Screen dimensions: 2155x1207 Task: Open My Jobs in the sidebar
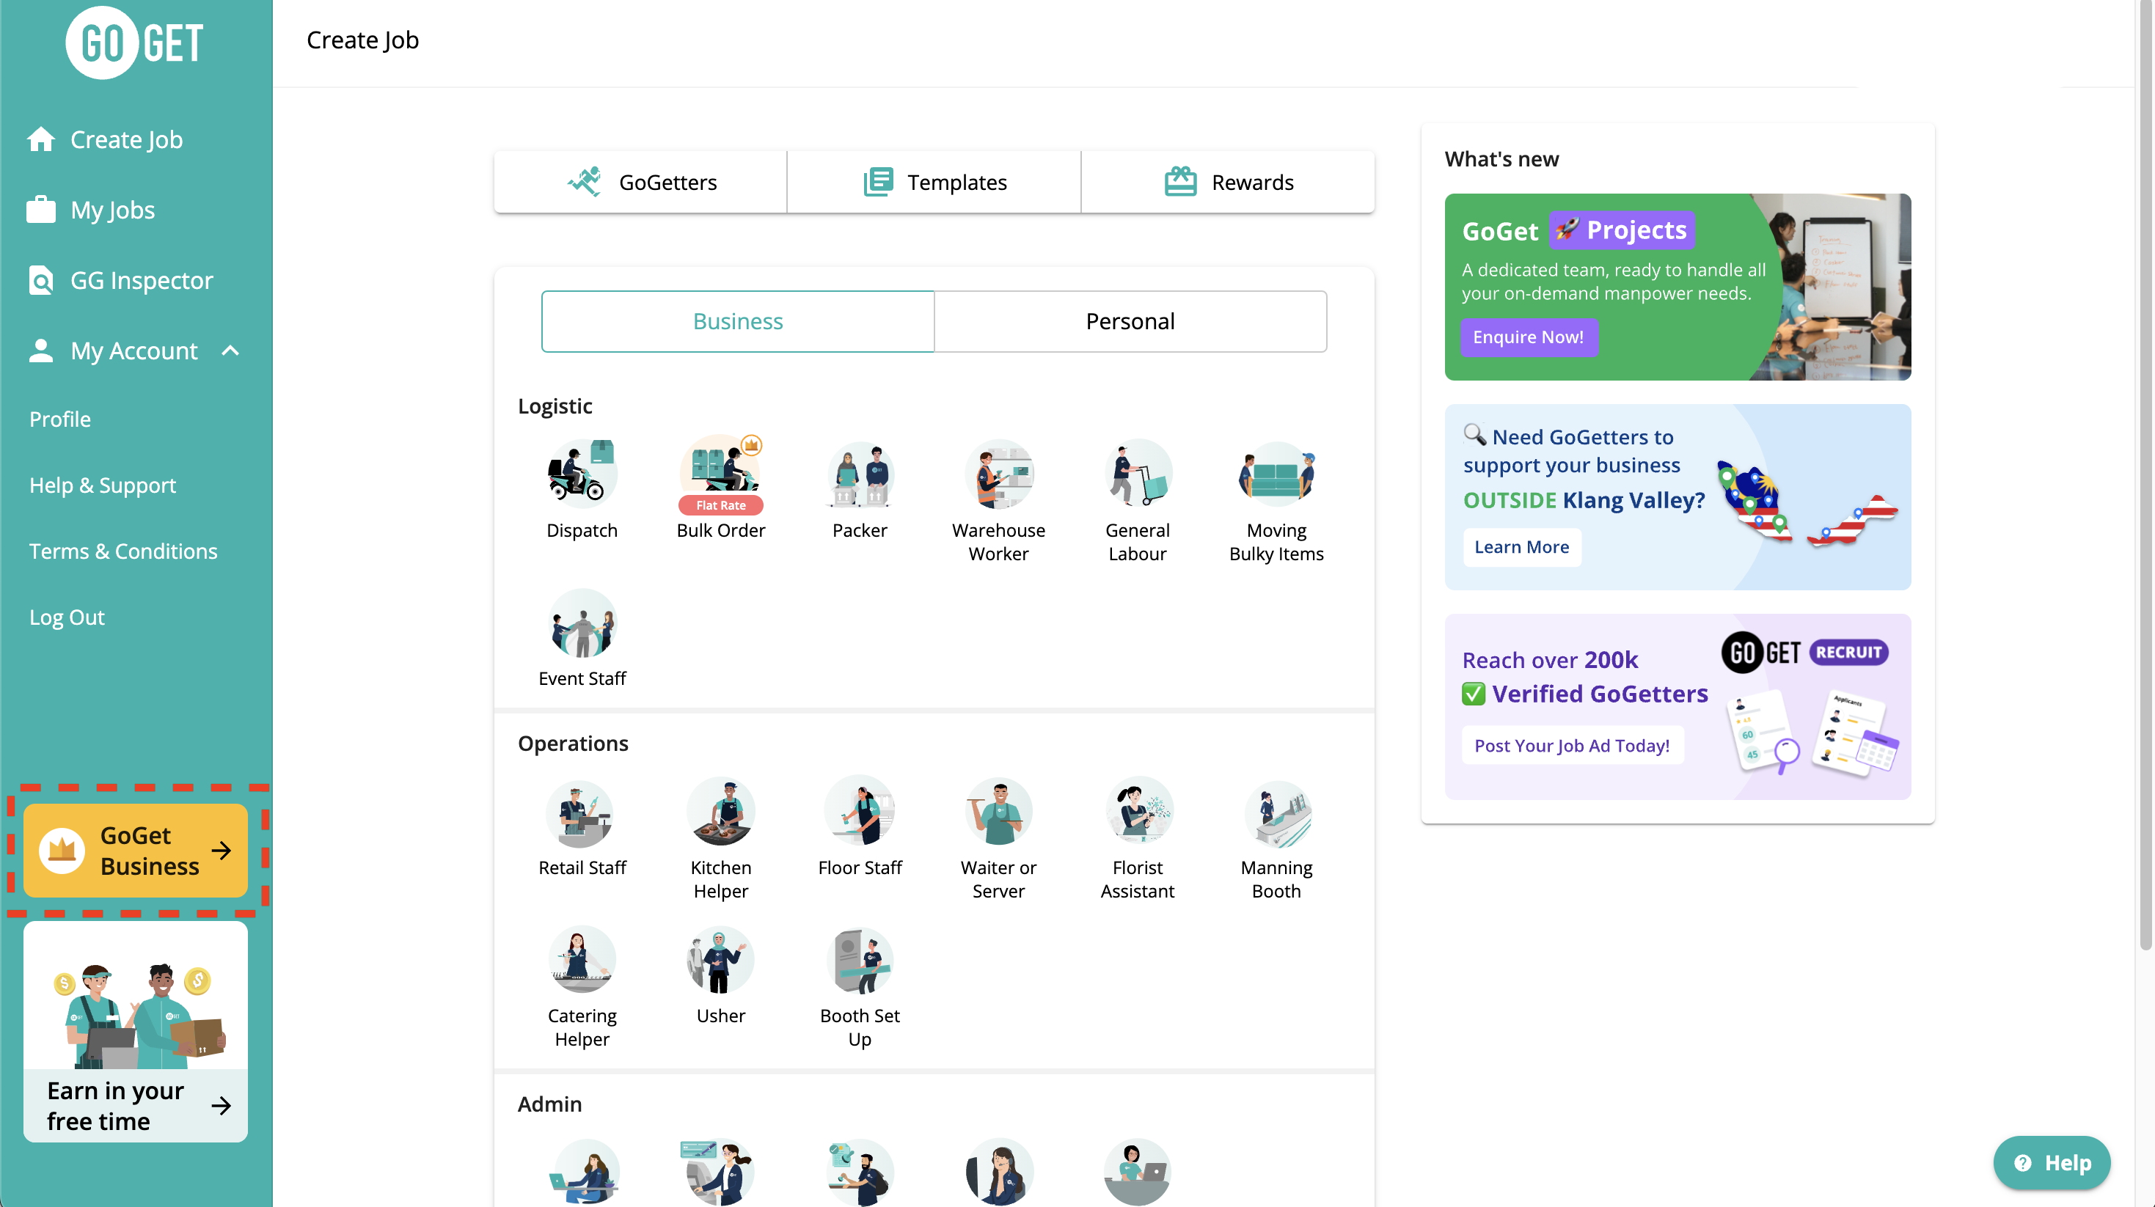click(90, 210)
